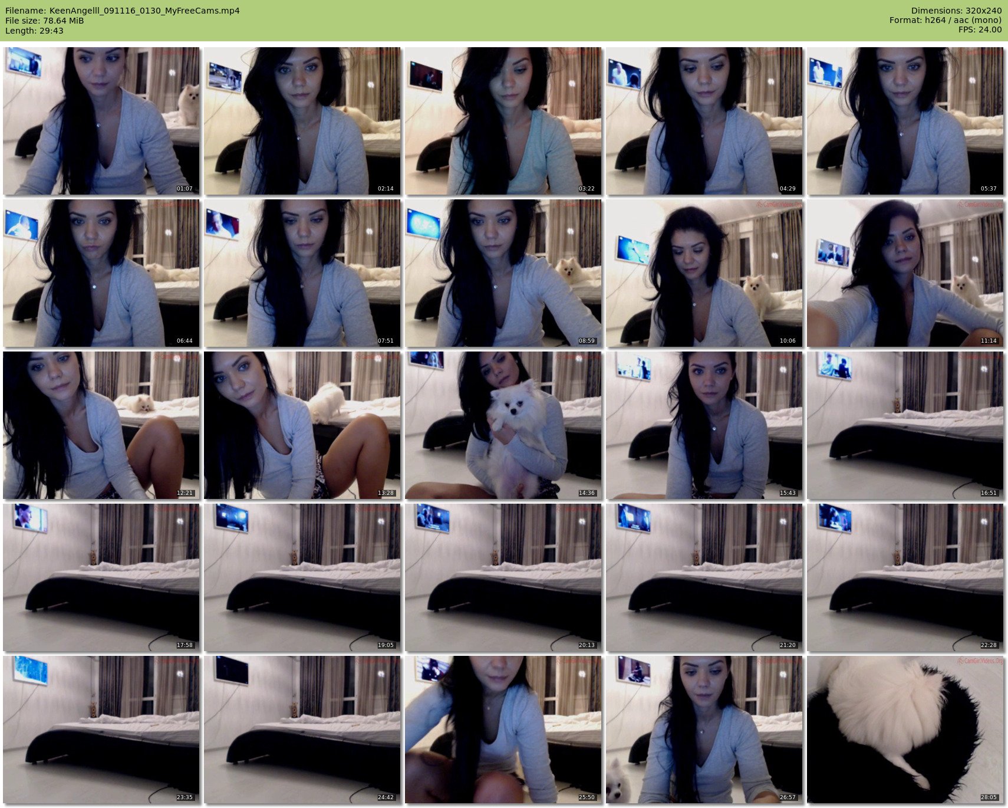
Task: Select the frame marked 02:14
Action: point(302,121)
